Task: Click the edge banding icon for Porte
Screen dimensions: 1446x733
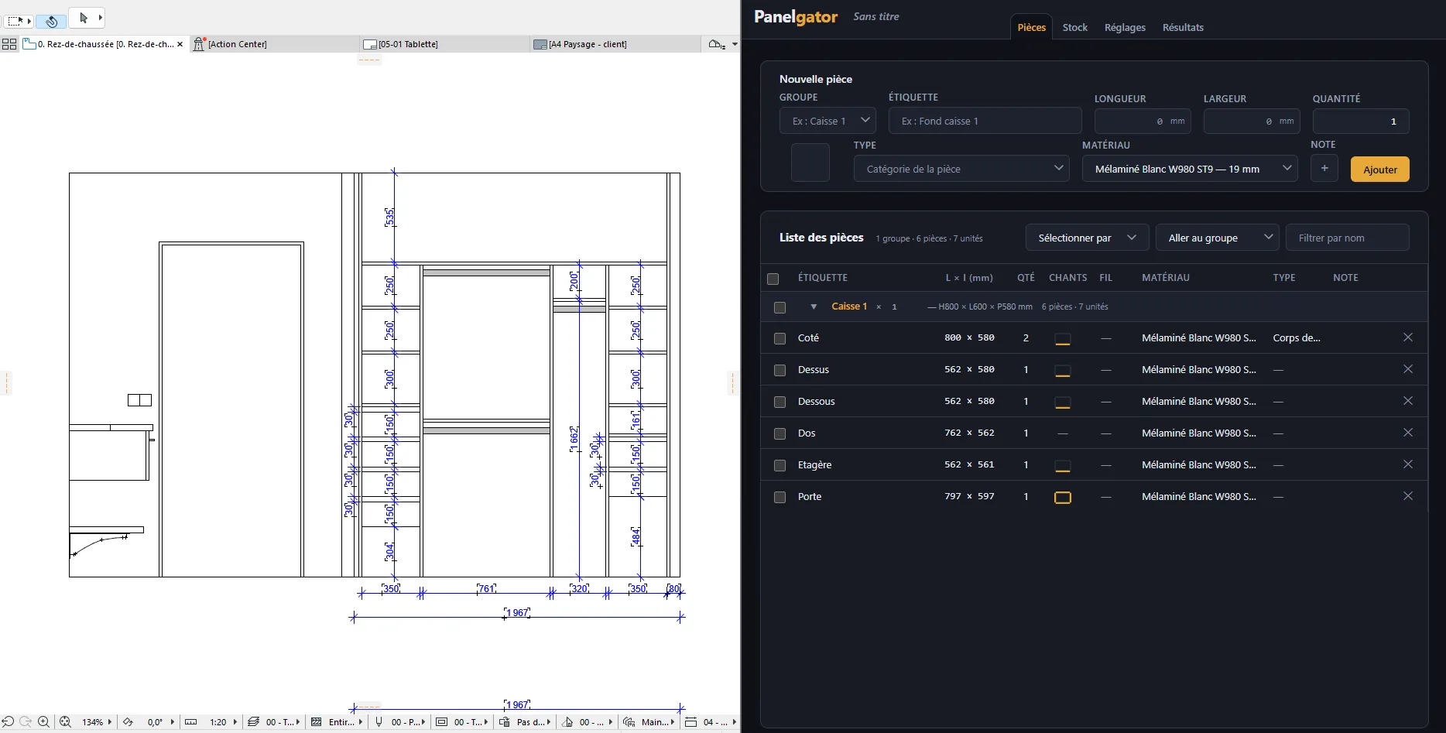Action: coord(1063,497)
